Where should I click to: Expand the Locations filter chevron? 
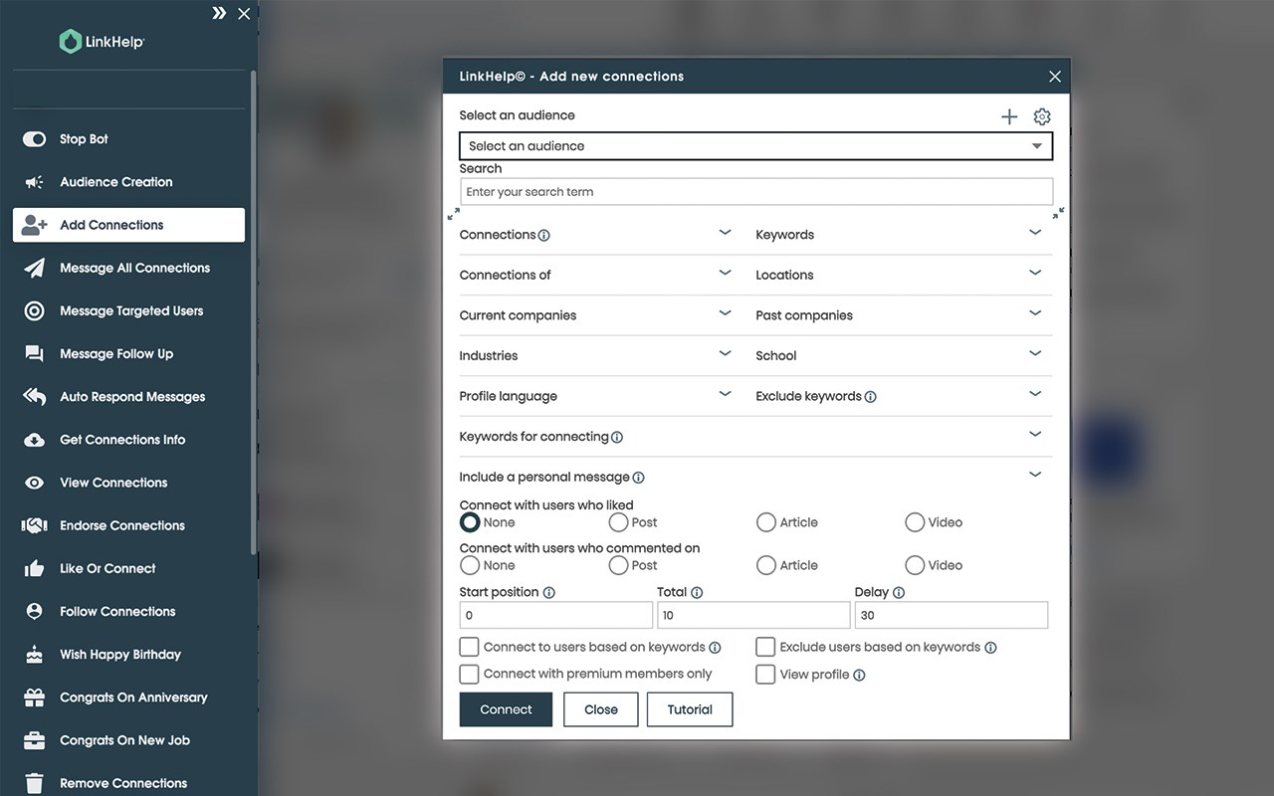coord(1035,273)
